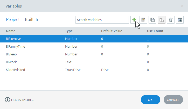This screenshot has width=188, height=109.
Task: Select the BIWork variable row
Action: point(94,62)
